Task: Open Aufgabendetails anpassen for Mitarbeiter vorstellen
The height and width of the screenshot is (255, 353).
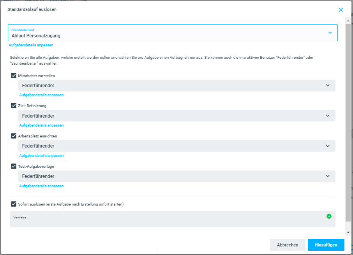Action: tap(41, 95)
